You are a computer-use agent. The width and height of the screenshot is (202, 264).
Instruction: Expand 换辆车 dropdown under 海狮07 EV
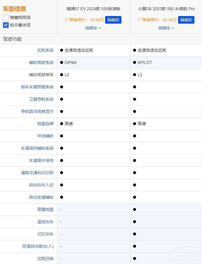click(x=93, y=28)
